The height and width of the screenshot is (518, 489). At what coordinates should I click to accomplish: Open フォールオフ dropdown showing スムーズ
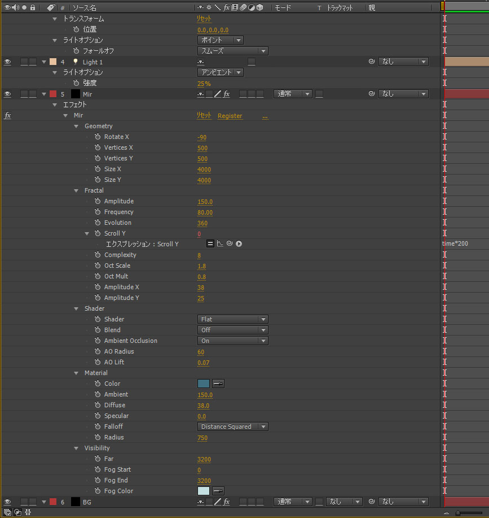(x=233, y=51)
